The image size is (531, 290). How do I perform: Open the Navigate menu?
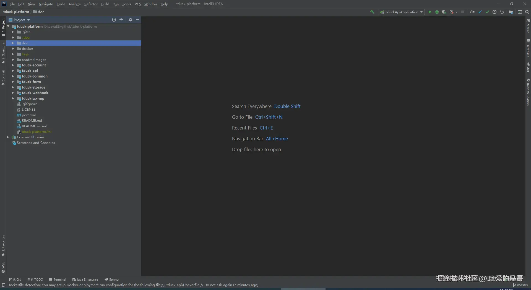coord(46,4)
